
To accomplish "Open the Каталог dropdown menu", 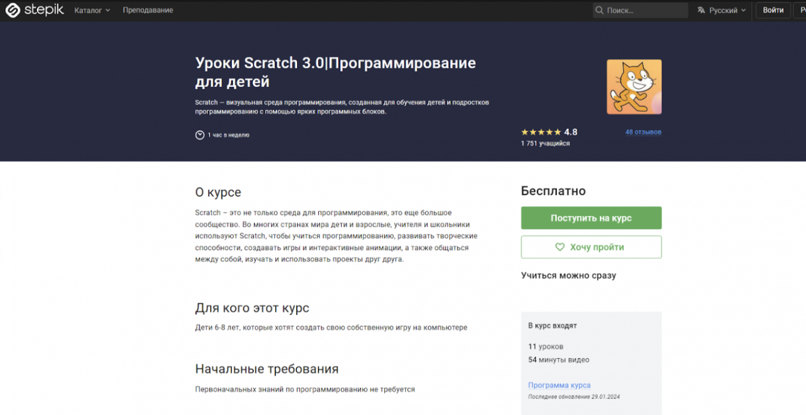I will pyautogui.click(x=92, y=11).
